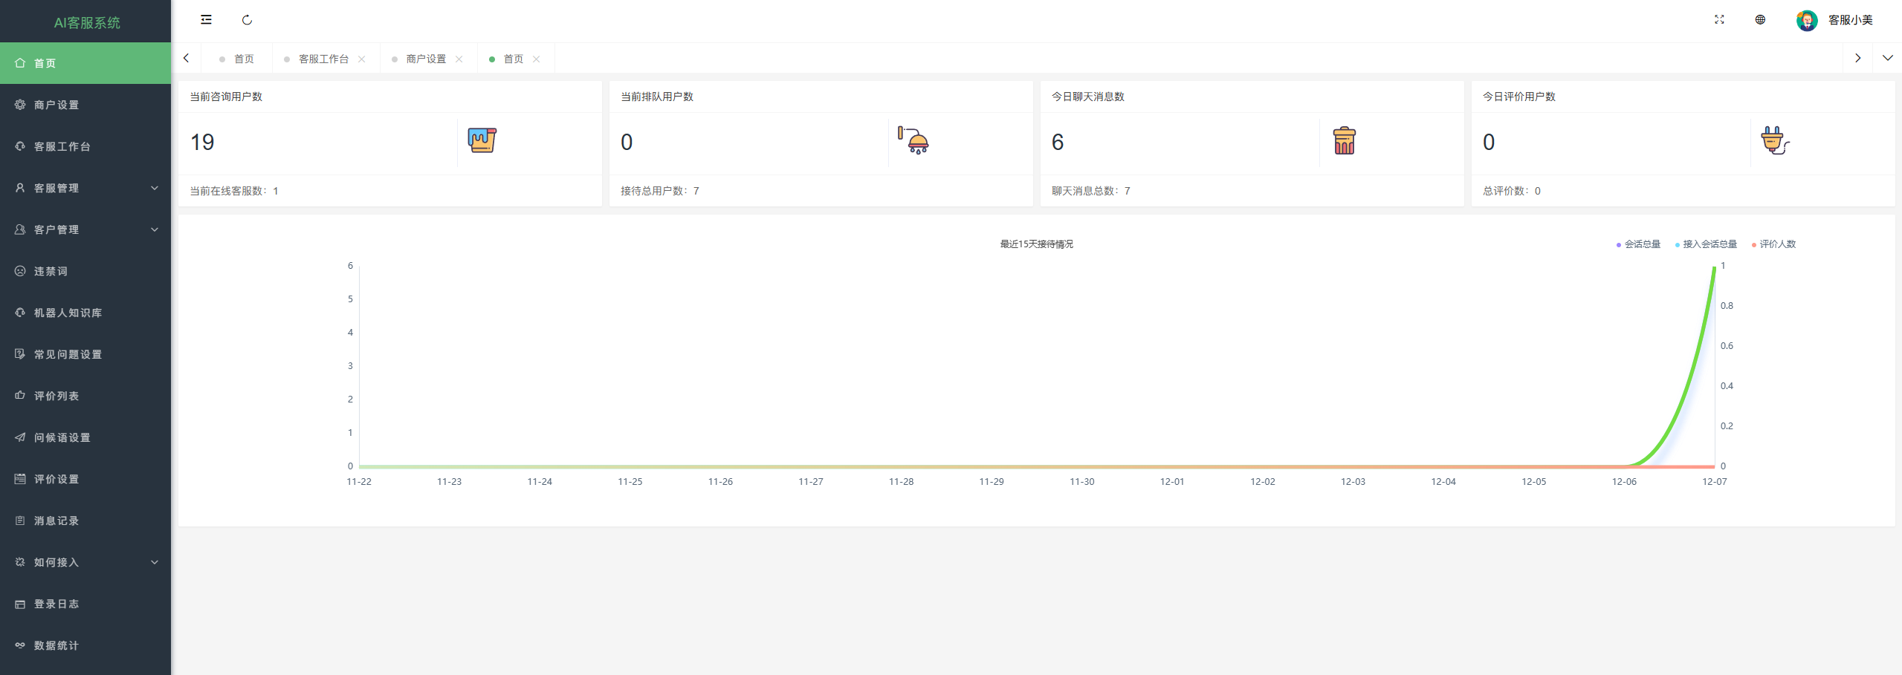Expand the 客服管理 chevron

155,188
